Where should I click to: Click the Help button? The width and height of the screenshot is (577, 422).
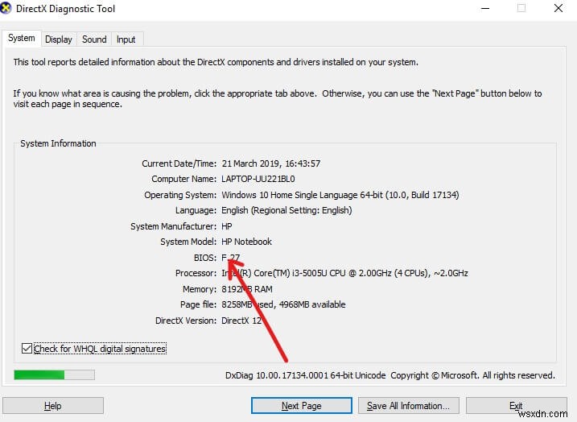pos(53,405)
